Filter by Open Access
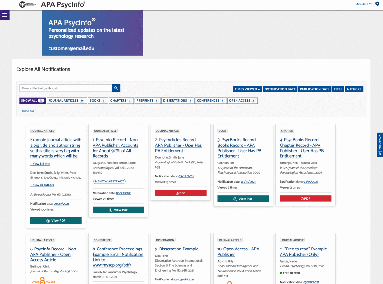This screenshot has height=284, width=383. pyautogui.click(x=242, y=100)
